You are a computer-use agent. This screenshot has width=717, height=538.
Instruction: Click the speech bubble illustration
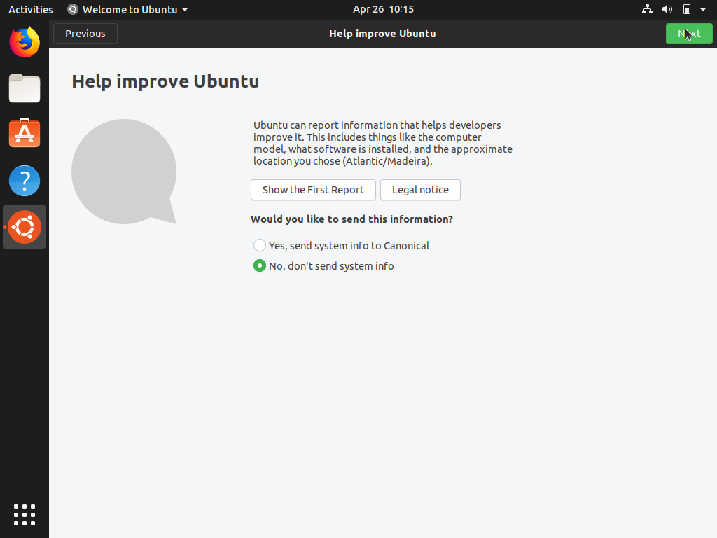click(x=124, y=172)
